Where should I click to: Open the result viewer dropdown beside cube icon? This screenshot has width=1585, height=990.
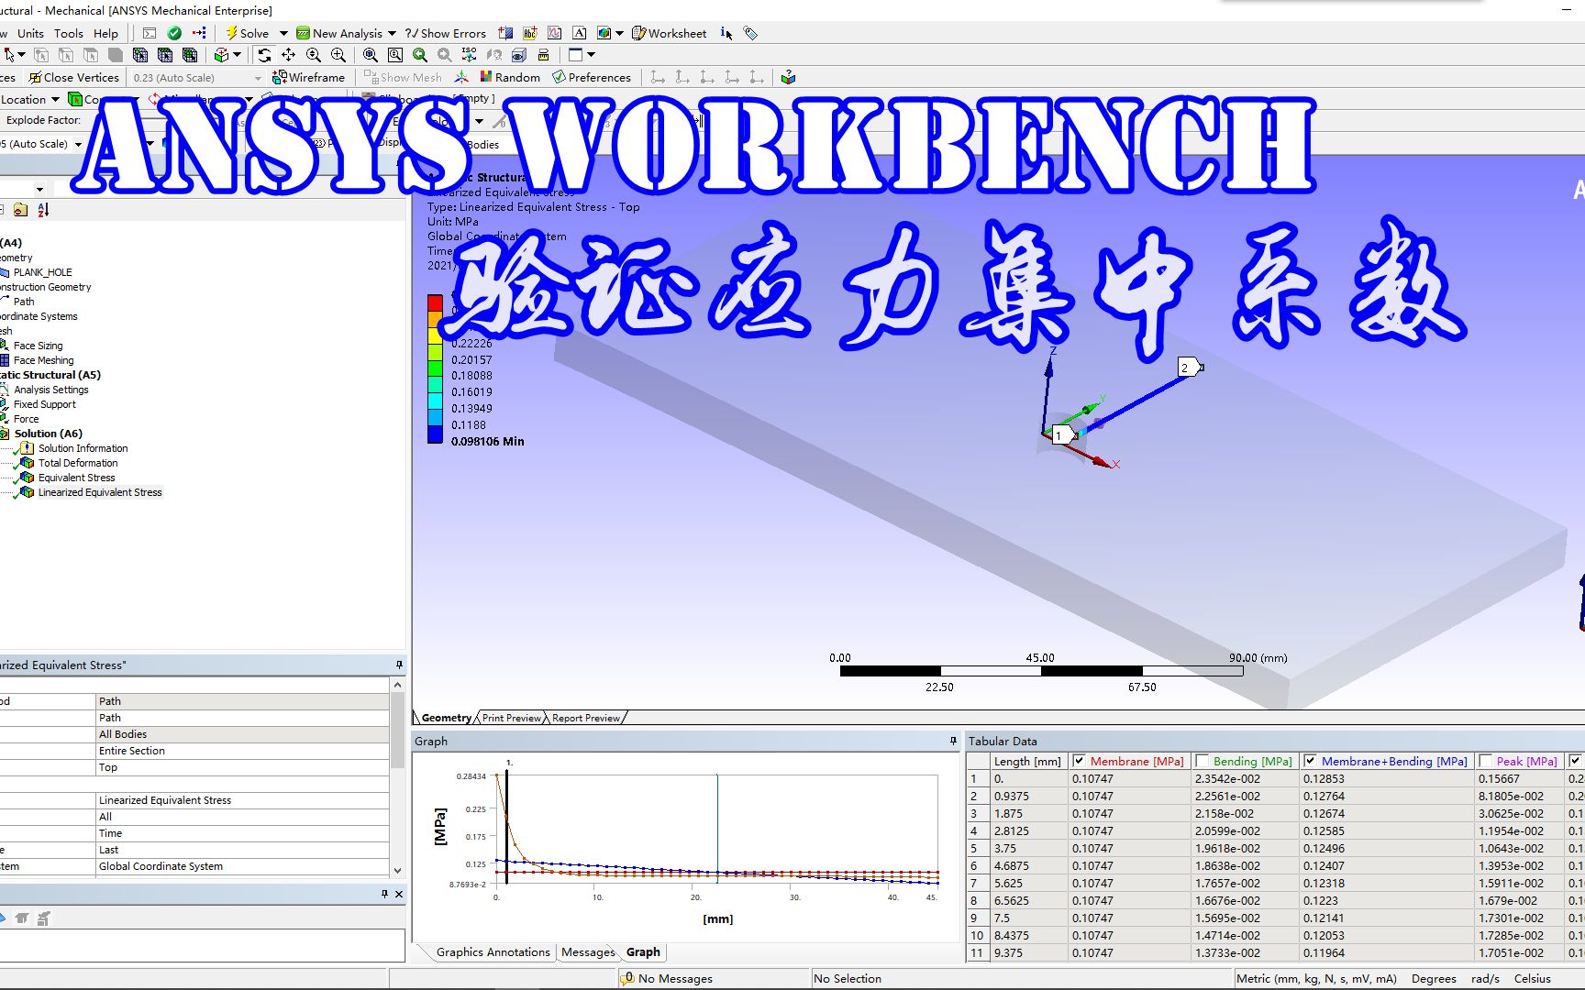[x=619, y=33]
